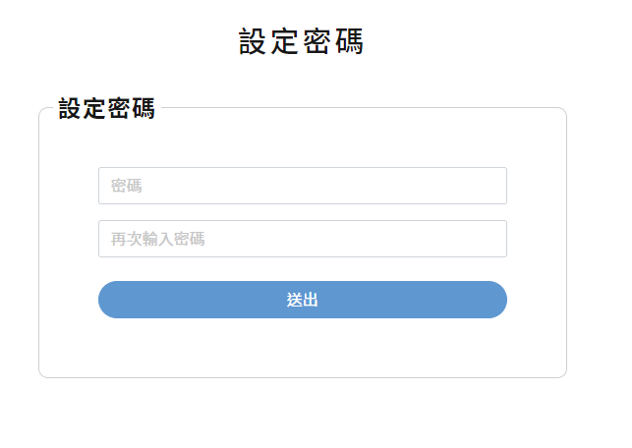
Task: Click right end of the 密碼 field
Action: pos(491,186)
